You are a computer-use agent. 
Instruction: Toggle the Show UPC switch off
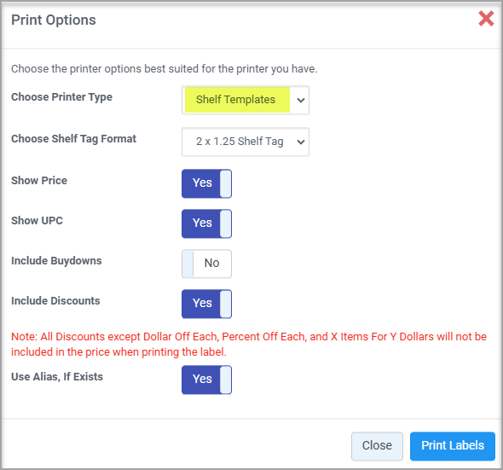tap(206, 223)
